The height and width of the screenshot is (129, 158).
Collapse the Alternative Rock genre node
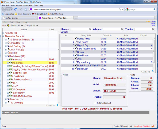pos(3,36)
